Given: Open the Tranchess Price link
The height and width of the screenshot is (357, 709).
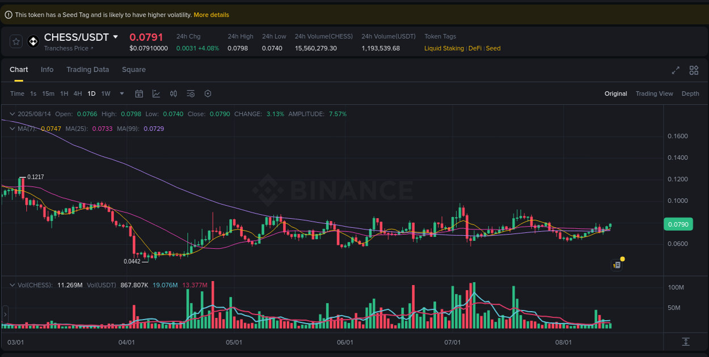Looking at the screenshot, I should (x=69, y=48).
